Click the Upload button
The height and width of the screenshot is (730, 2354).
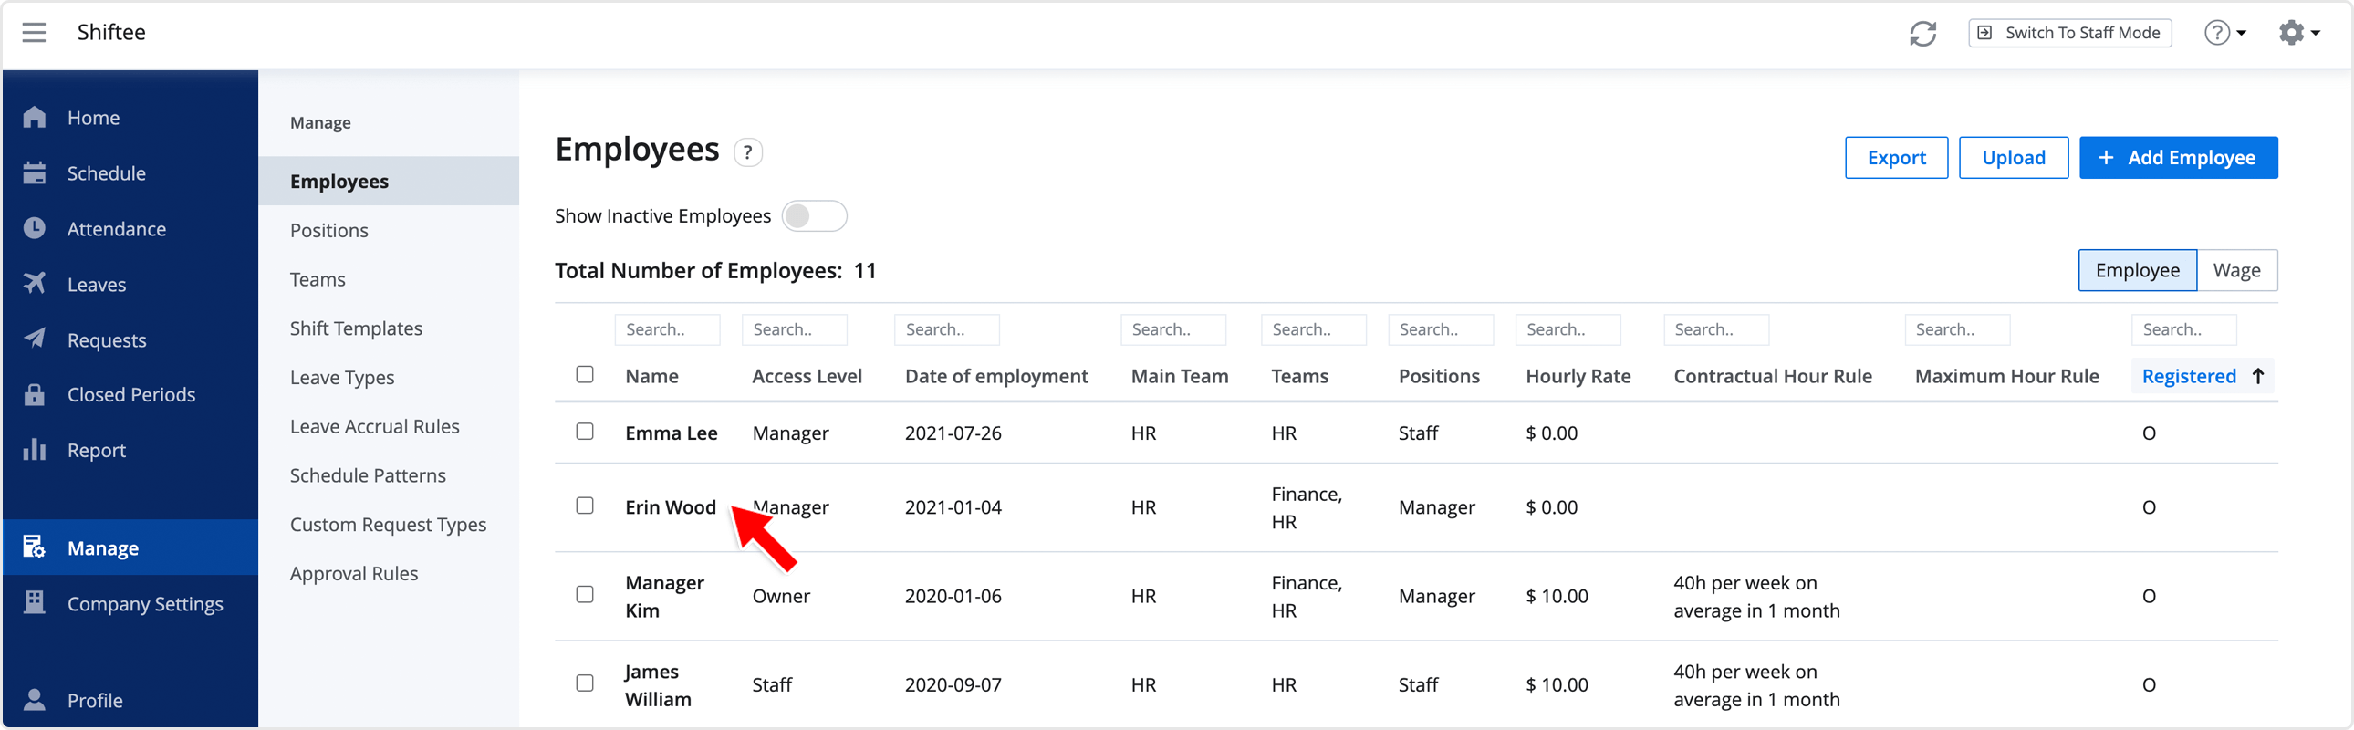[x=2013, y=158]
